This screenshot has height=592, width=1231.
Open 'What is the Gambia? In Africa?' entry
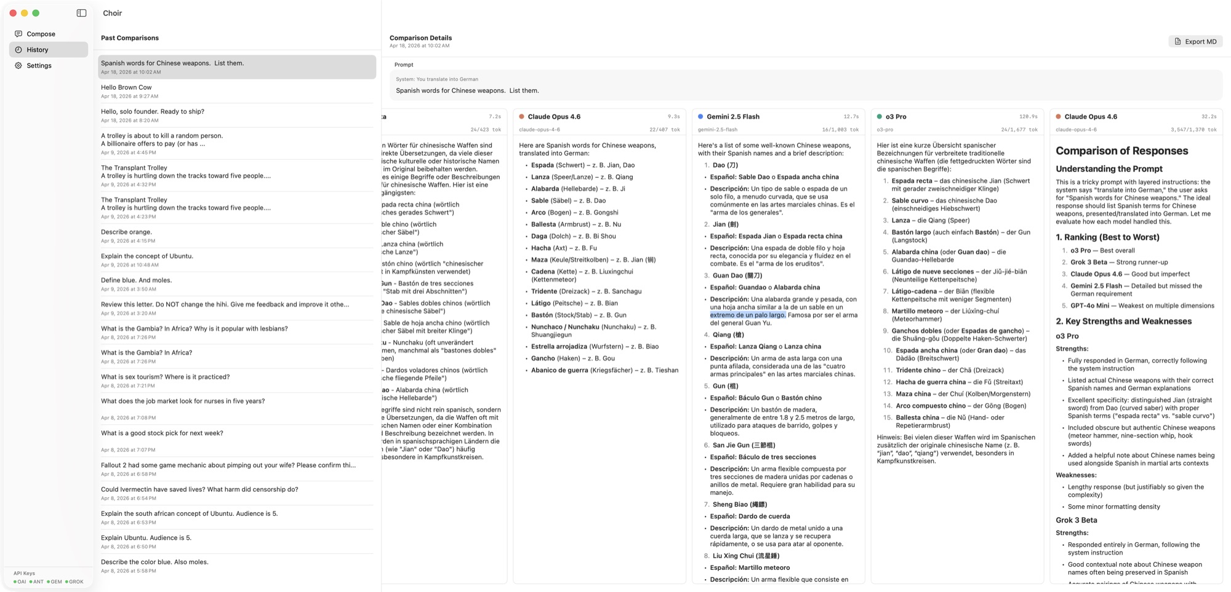[x=237, y=356]
